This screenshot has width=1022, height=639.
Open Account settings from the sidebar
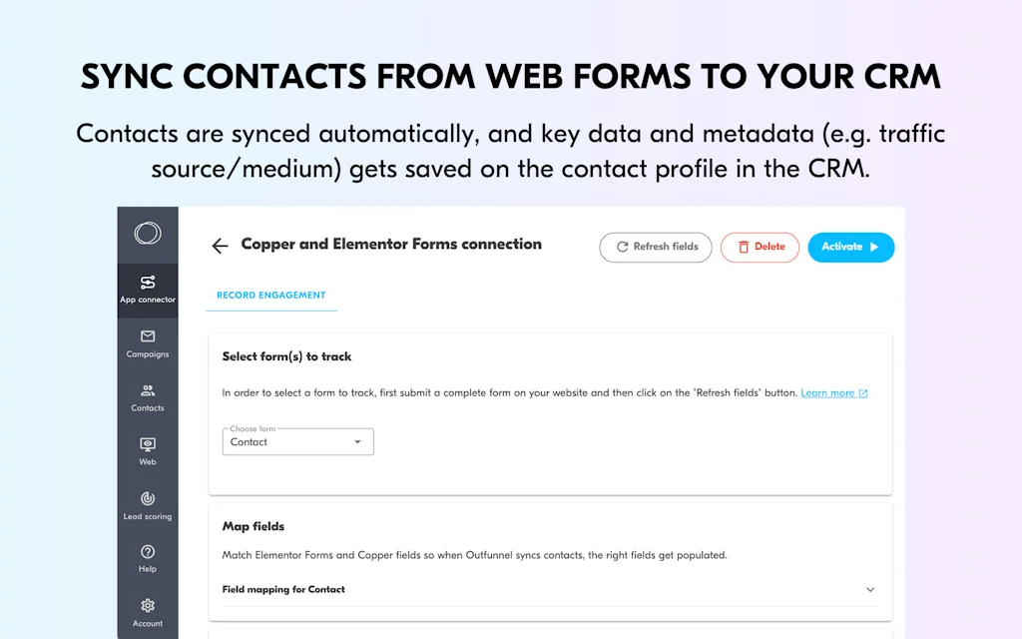pos(147,612)
